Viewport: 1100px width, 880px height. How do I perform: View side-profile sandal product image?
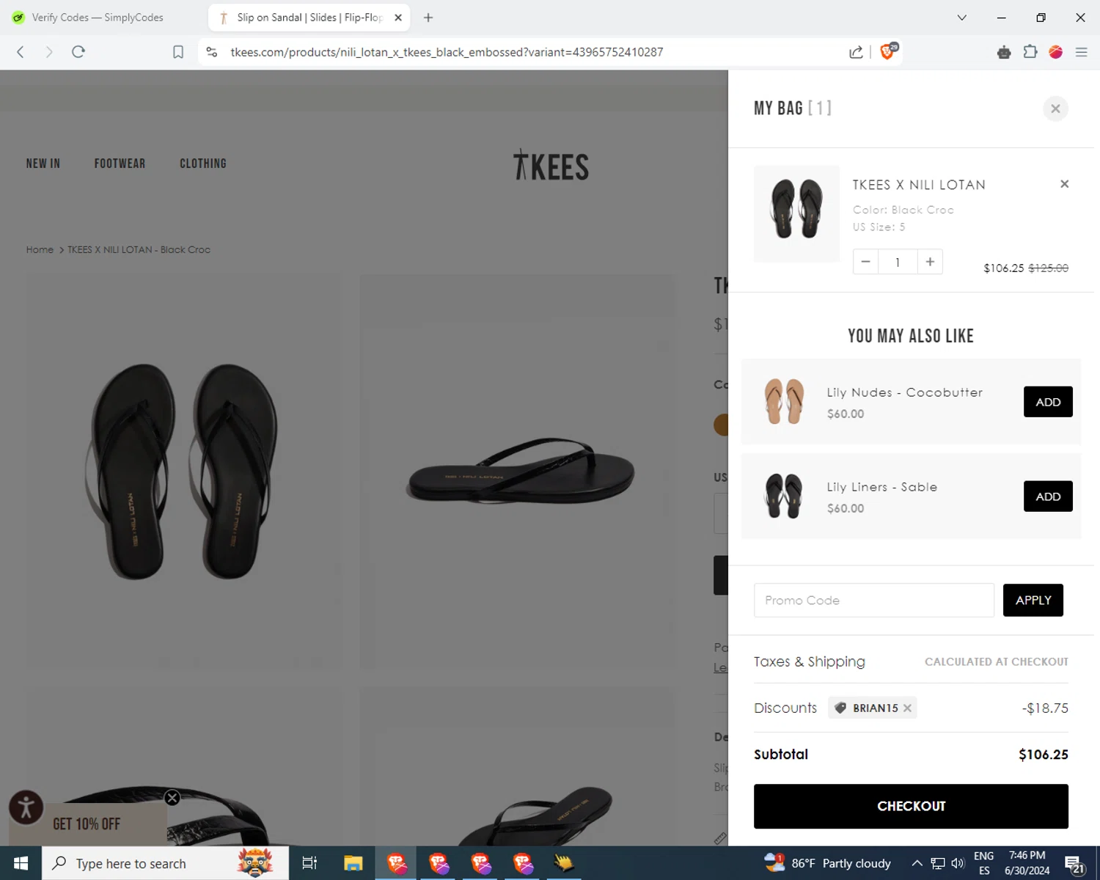point(517,472)
